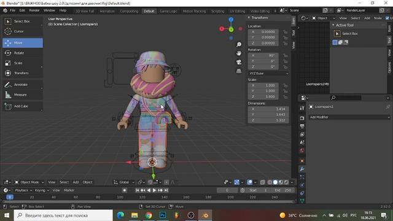The width and height of the screenshot is (393, 221).
Task: Open the green Object Data properties tab
Action: (302, 201)
